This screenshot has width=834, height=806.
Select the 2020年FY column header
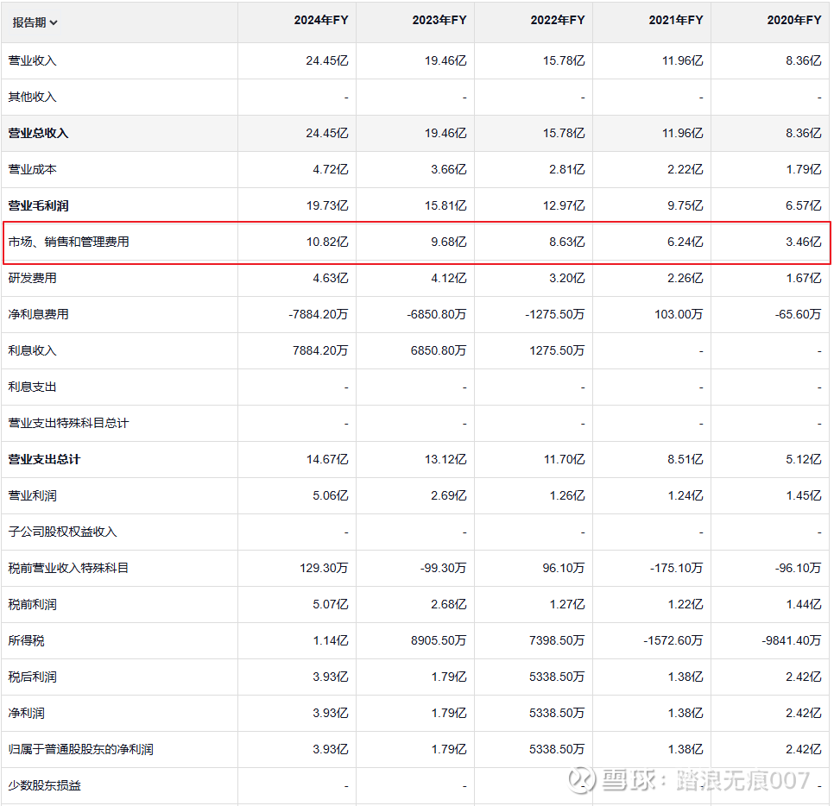click(793, 21)
